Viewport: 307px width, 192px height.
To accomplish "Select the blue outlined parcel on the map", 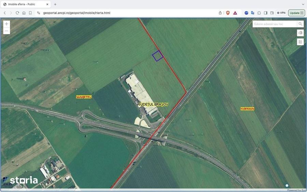I will [x=158, y=56].
